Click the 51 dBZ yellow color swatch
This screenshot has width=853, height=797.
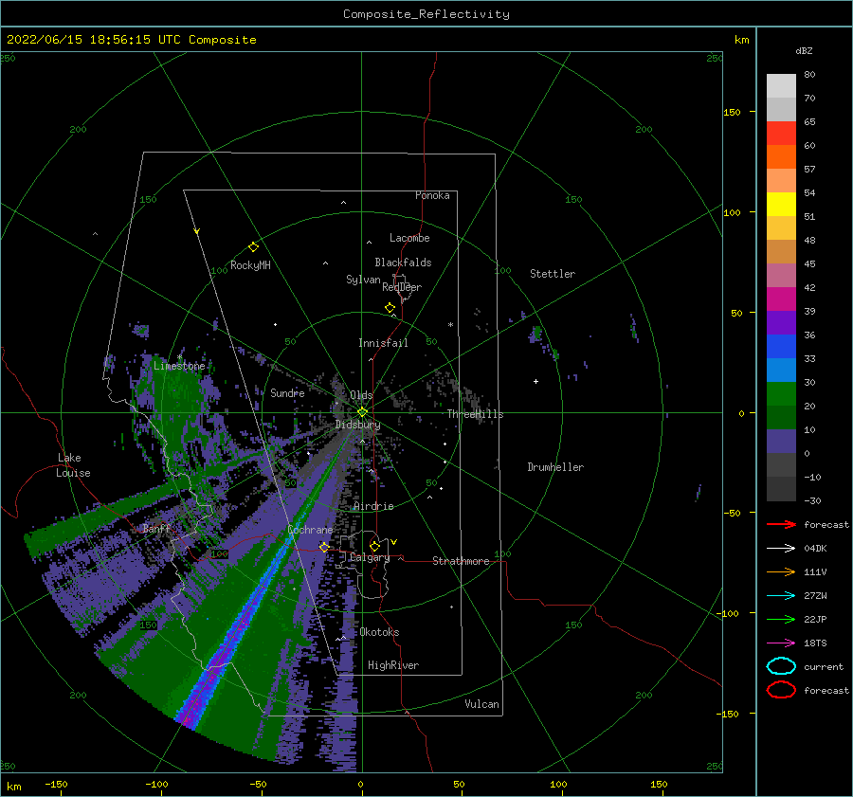pyautogui.click(x=781, y=205)
